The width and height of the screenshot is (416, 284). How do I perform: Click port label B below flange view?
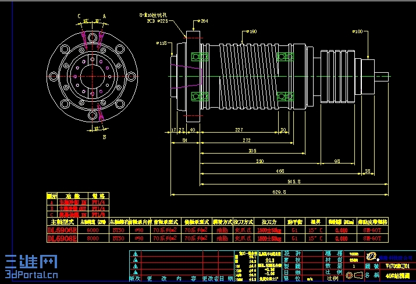click(x=104, y=137)
